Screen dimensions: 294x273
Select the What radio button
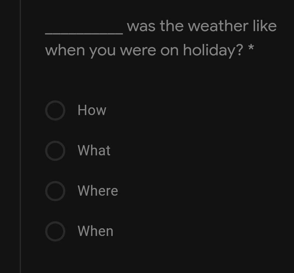pos(55,151)
